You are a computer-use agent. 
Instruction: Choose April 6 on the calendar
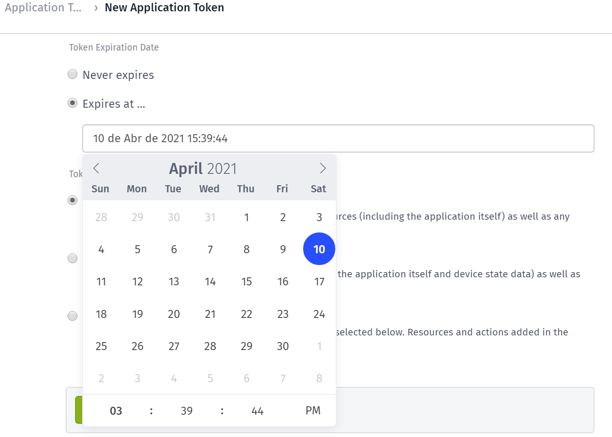174,249
